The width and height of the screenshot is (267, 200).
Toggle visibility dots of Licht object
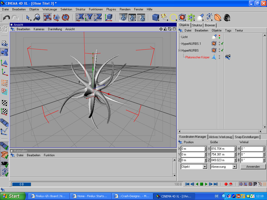click(219, 37)
